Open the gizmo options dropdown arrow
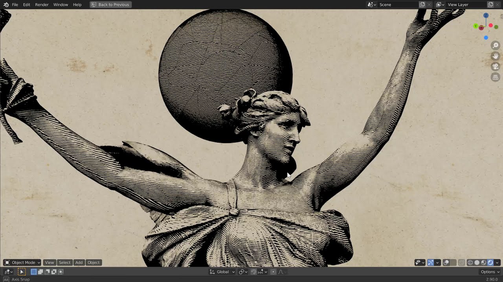This screenshot has width=503, height=282. tap(437, 262)
